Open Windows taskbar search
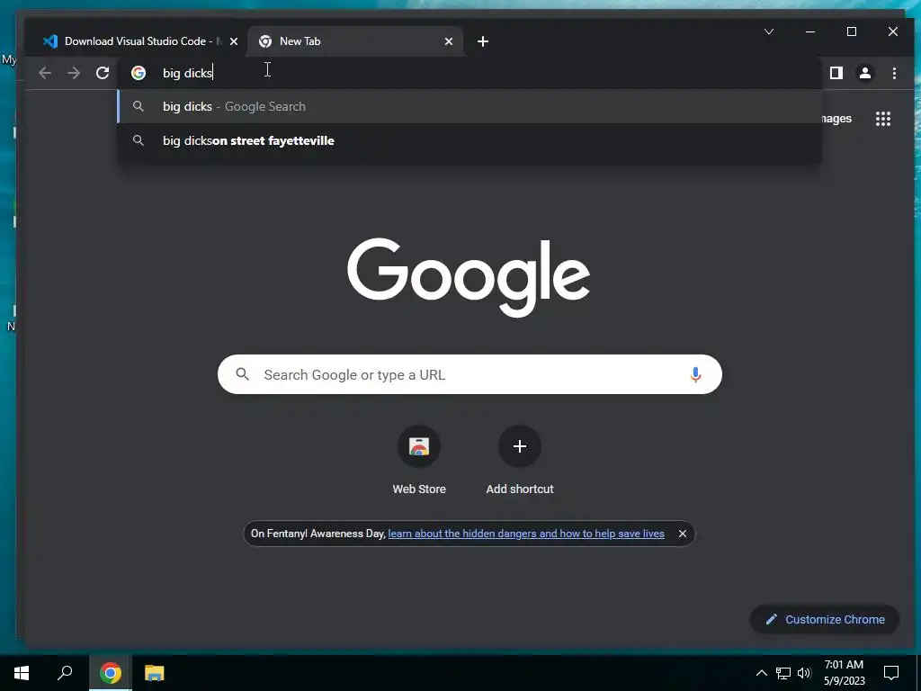Screen dimensions: 921x691 pyautogui.click(x=65, y=673)
